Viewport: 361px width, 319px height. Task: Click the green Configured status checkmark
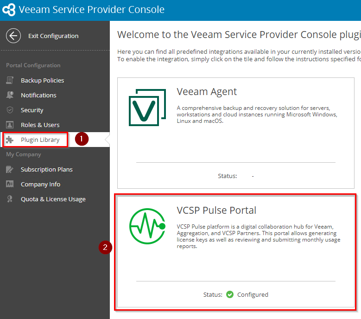[x=230, y=294]
